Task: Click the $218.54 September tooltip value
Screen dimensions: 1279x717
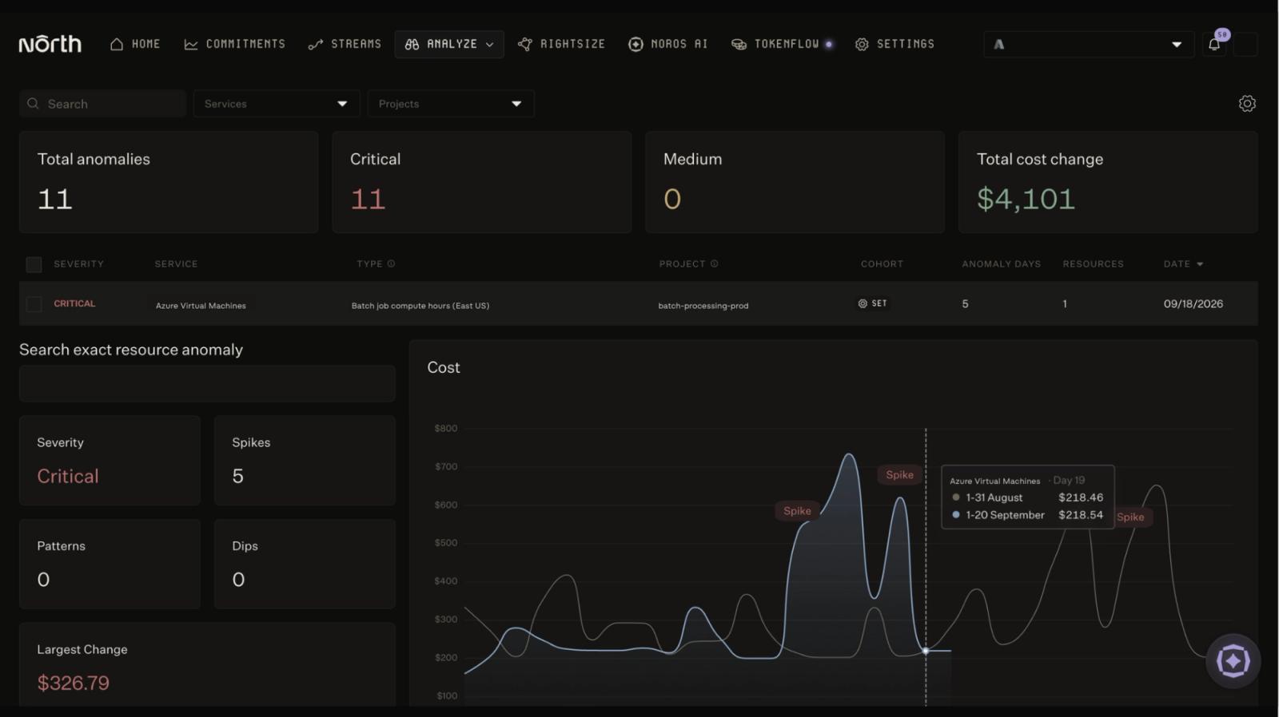Action: coord(1081,515)
